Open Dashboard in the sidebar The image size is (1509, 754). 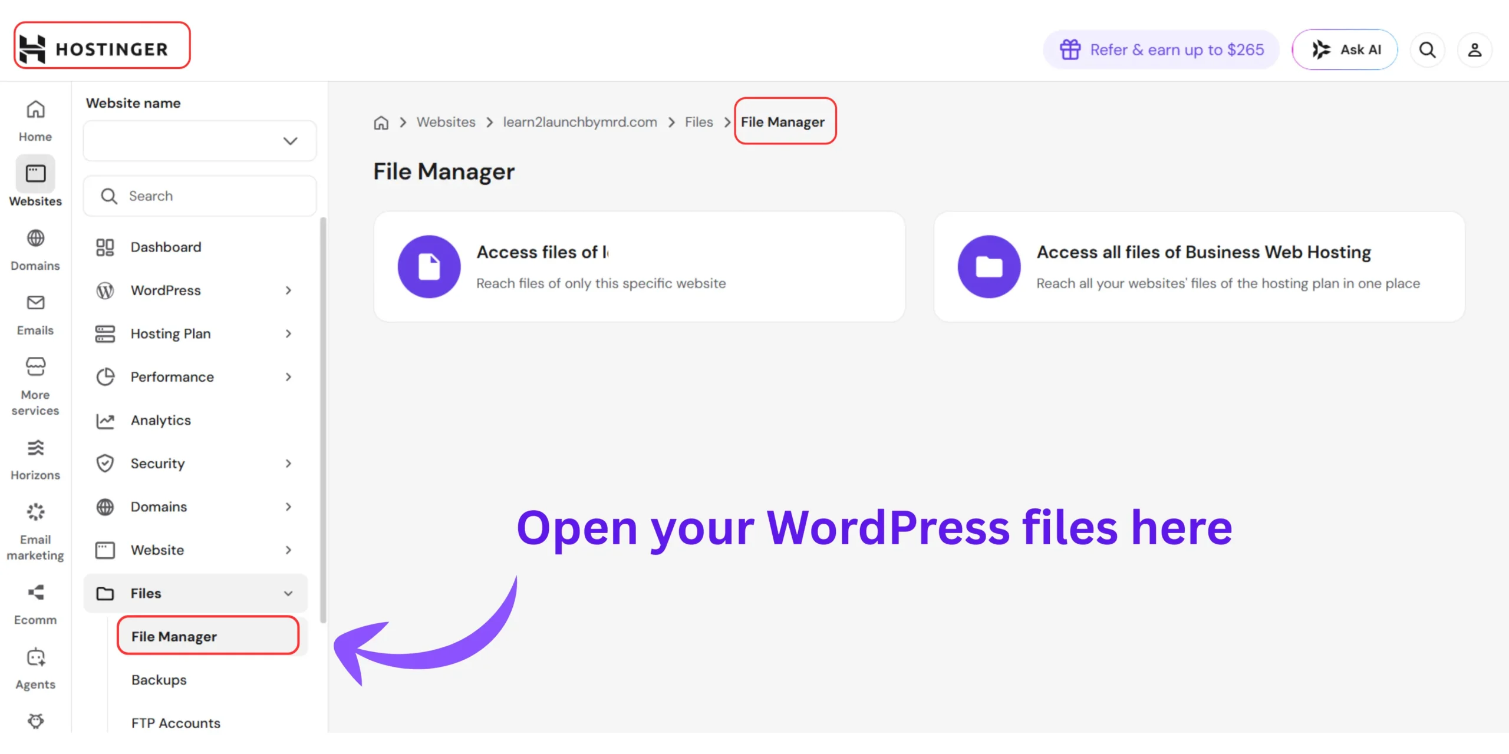pyautogui.click(x=196, y=247)
